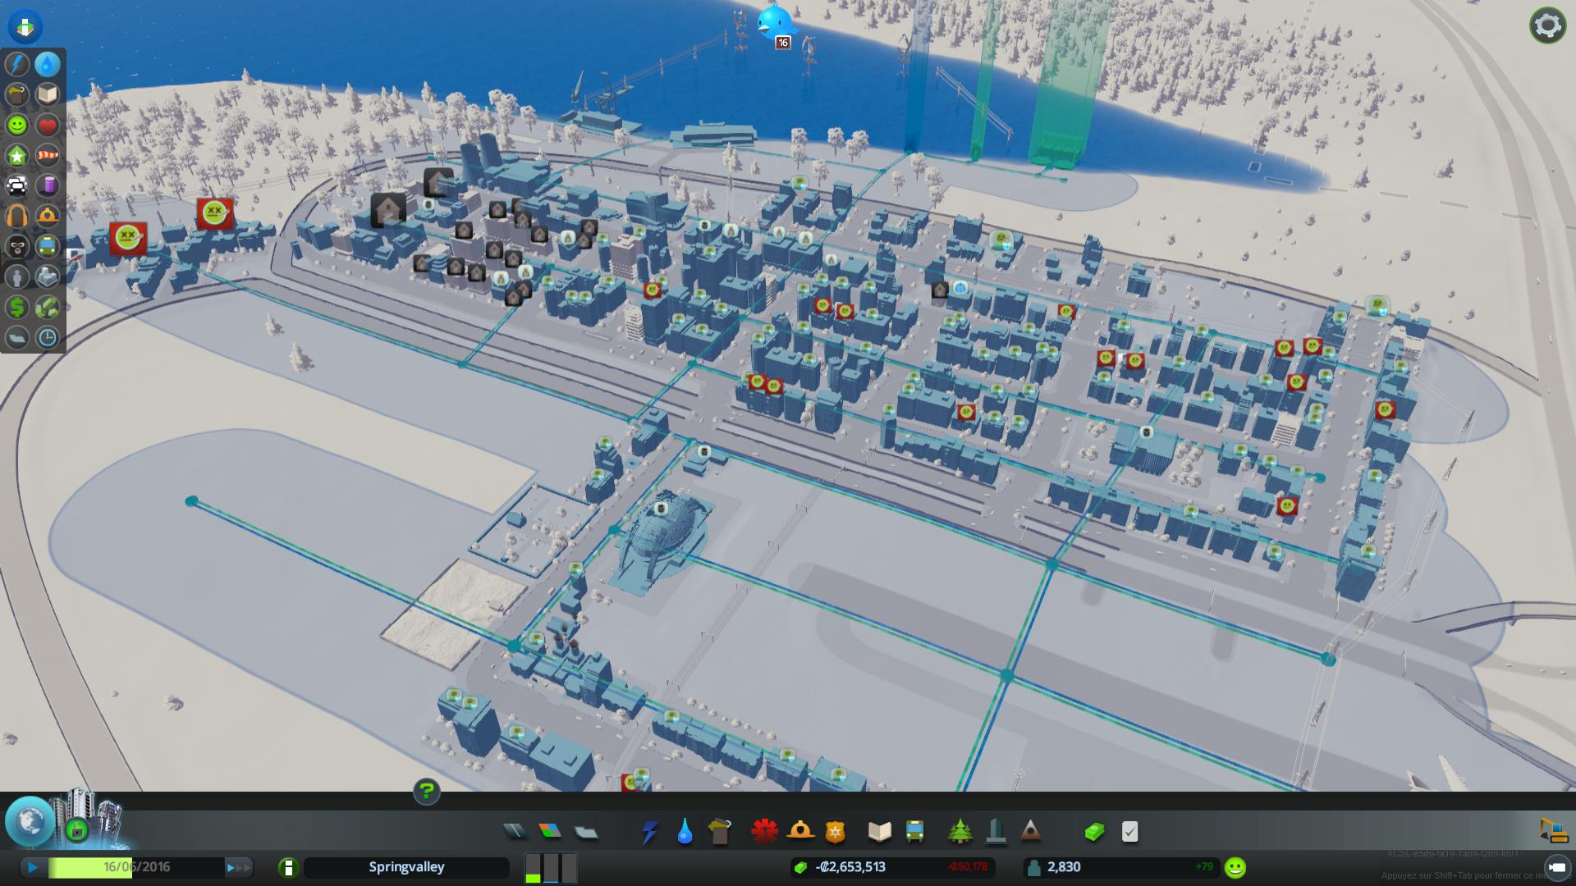The height and width of the screenshot is (886, 1576).
Task: Show Outside Connections info view
Action: (x=48, y=276)
